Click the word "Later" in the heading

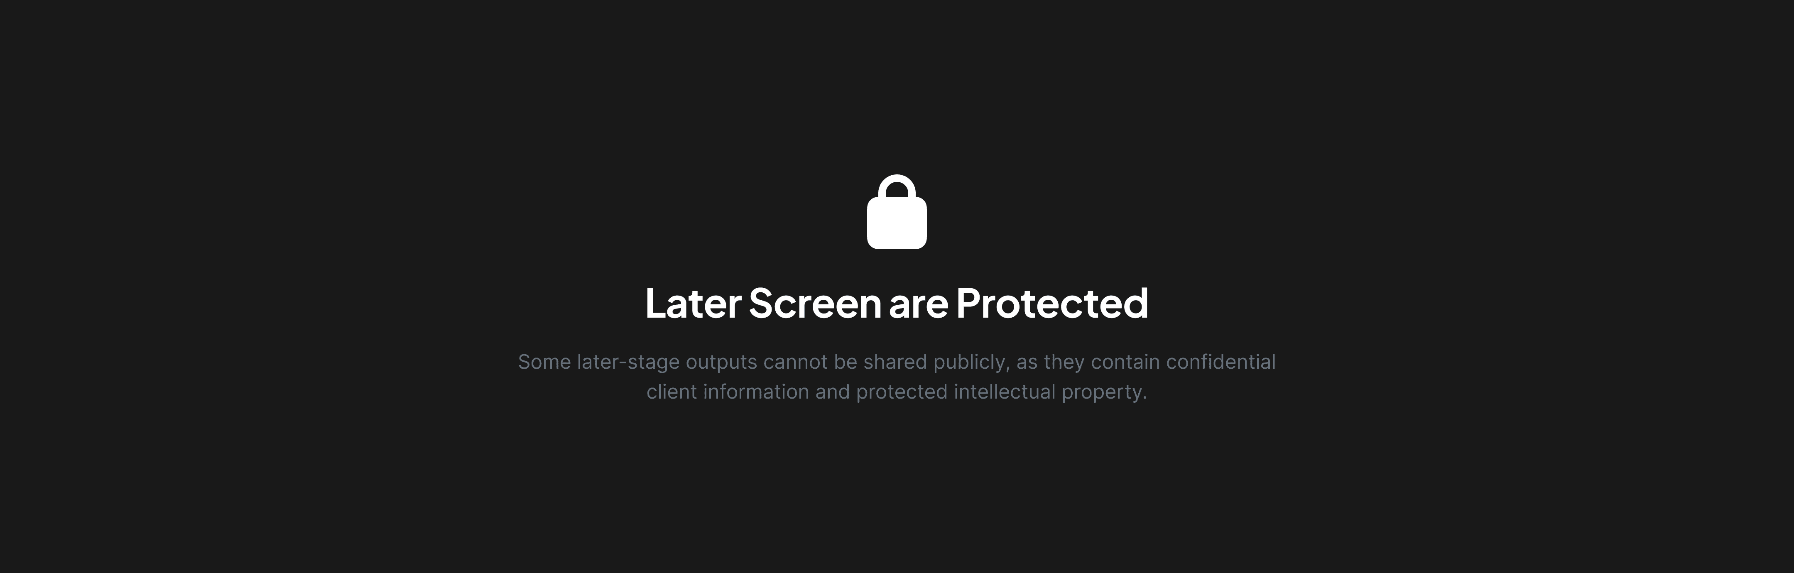(693, 304)
